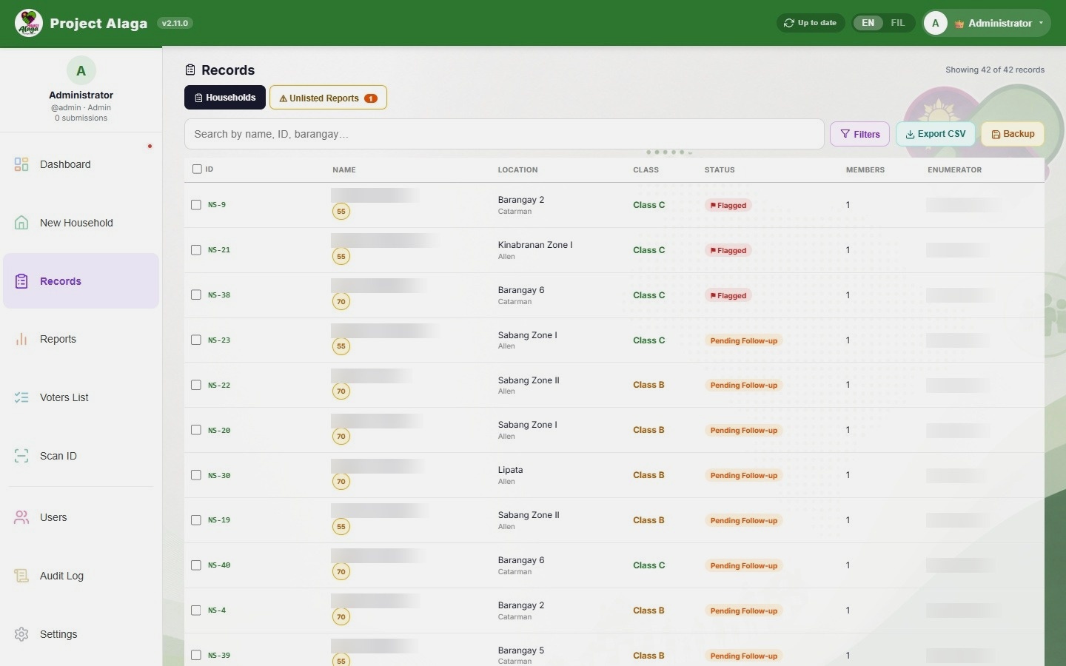Open New Household from the sidebar
1066x666 pixels.
(81, 223)
